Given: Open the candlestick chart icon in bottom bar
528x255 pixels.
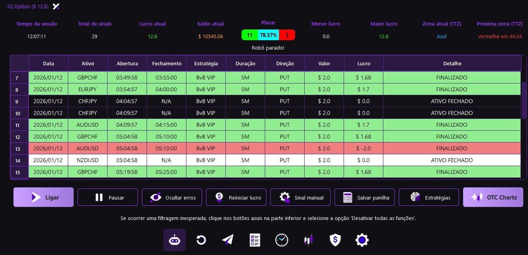Looking at the screenshot, I should (308, 240).
